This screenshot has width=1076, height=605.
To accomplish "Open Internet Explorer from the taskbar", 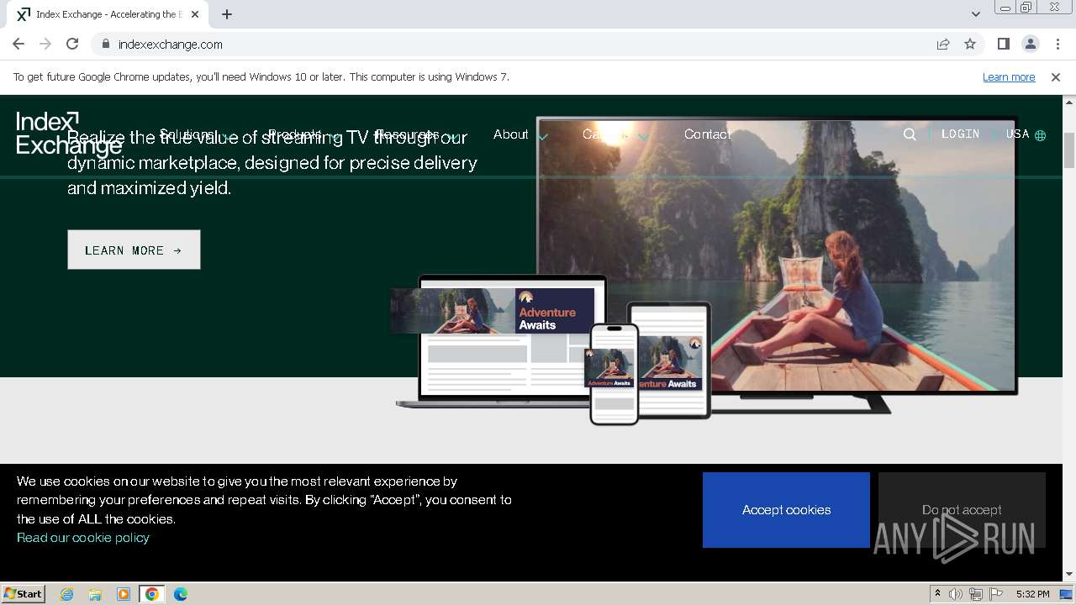I will pyautogui.click(x=67, y=594).
